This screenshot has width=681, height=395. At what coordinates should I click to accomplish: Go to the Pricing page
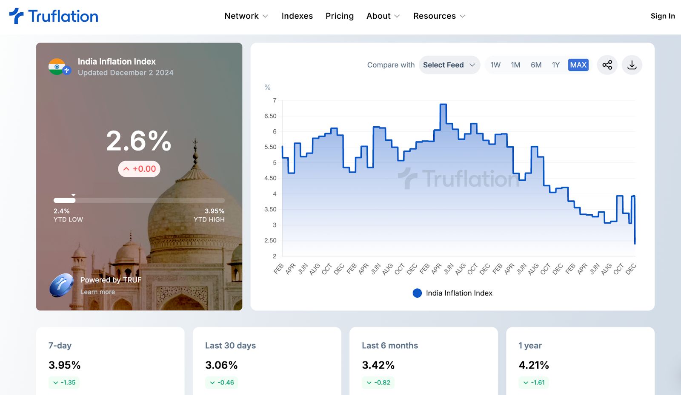point(340,16)
